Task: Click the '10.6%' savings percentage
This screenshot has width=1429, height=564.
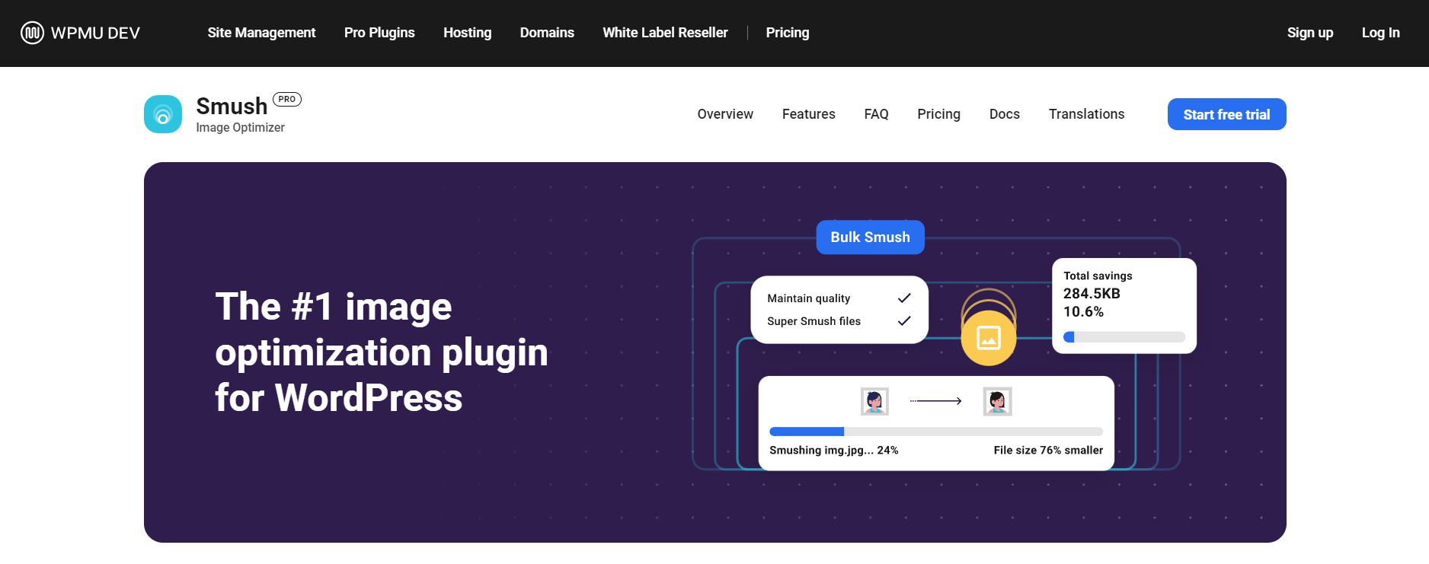Action: (1083, 312)
